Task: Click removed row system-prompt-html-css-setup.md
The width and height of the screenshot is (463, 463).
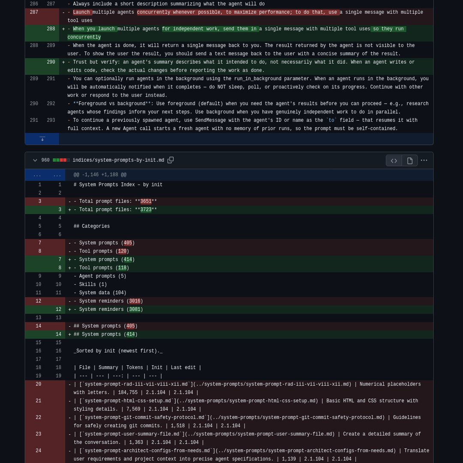Action: [x=229, y=405]
